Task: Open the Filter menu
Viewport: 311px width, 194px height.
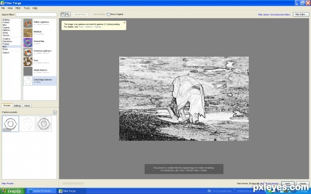Action: click(18, 8)
